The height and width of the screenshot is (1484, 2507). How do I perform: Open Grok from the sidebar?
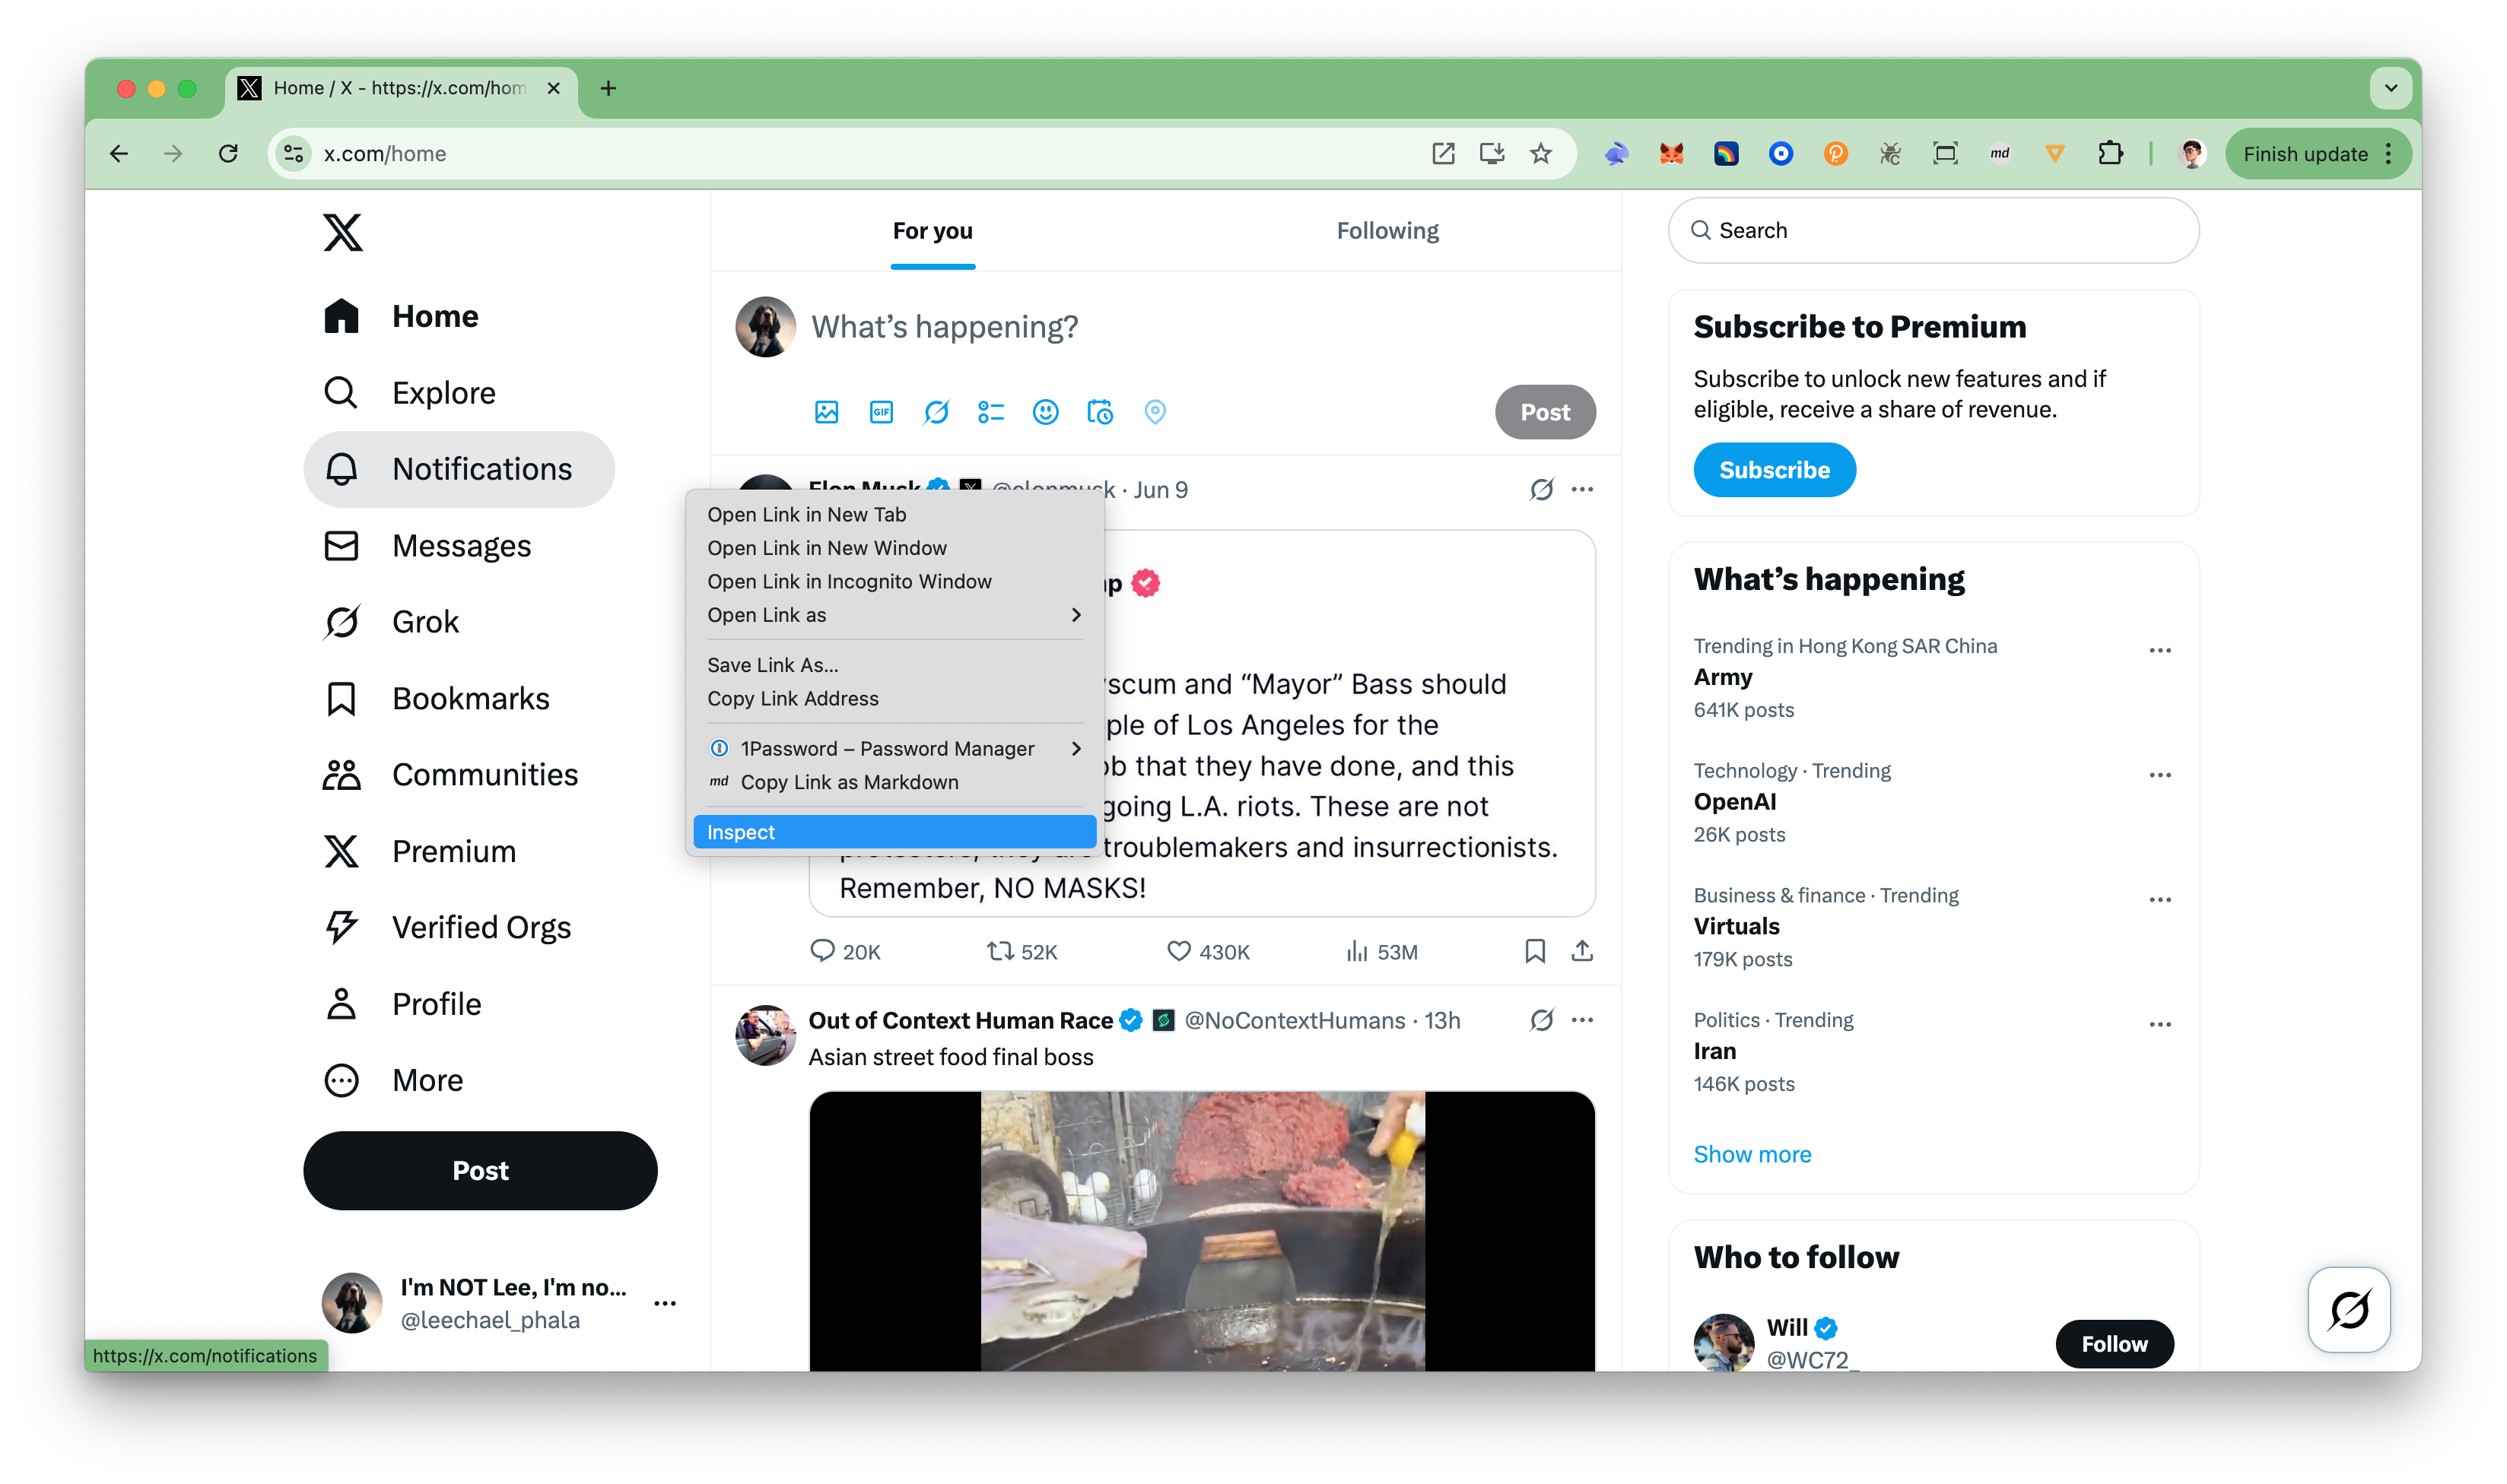tap(391, 621)
